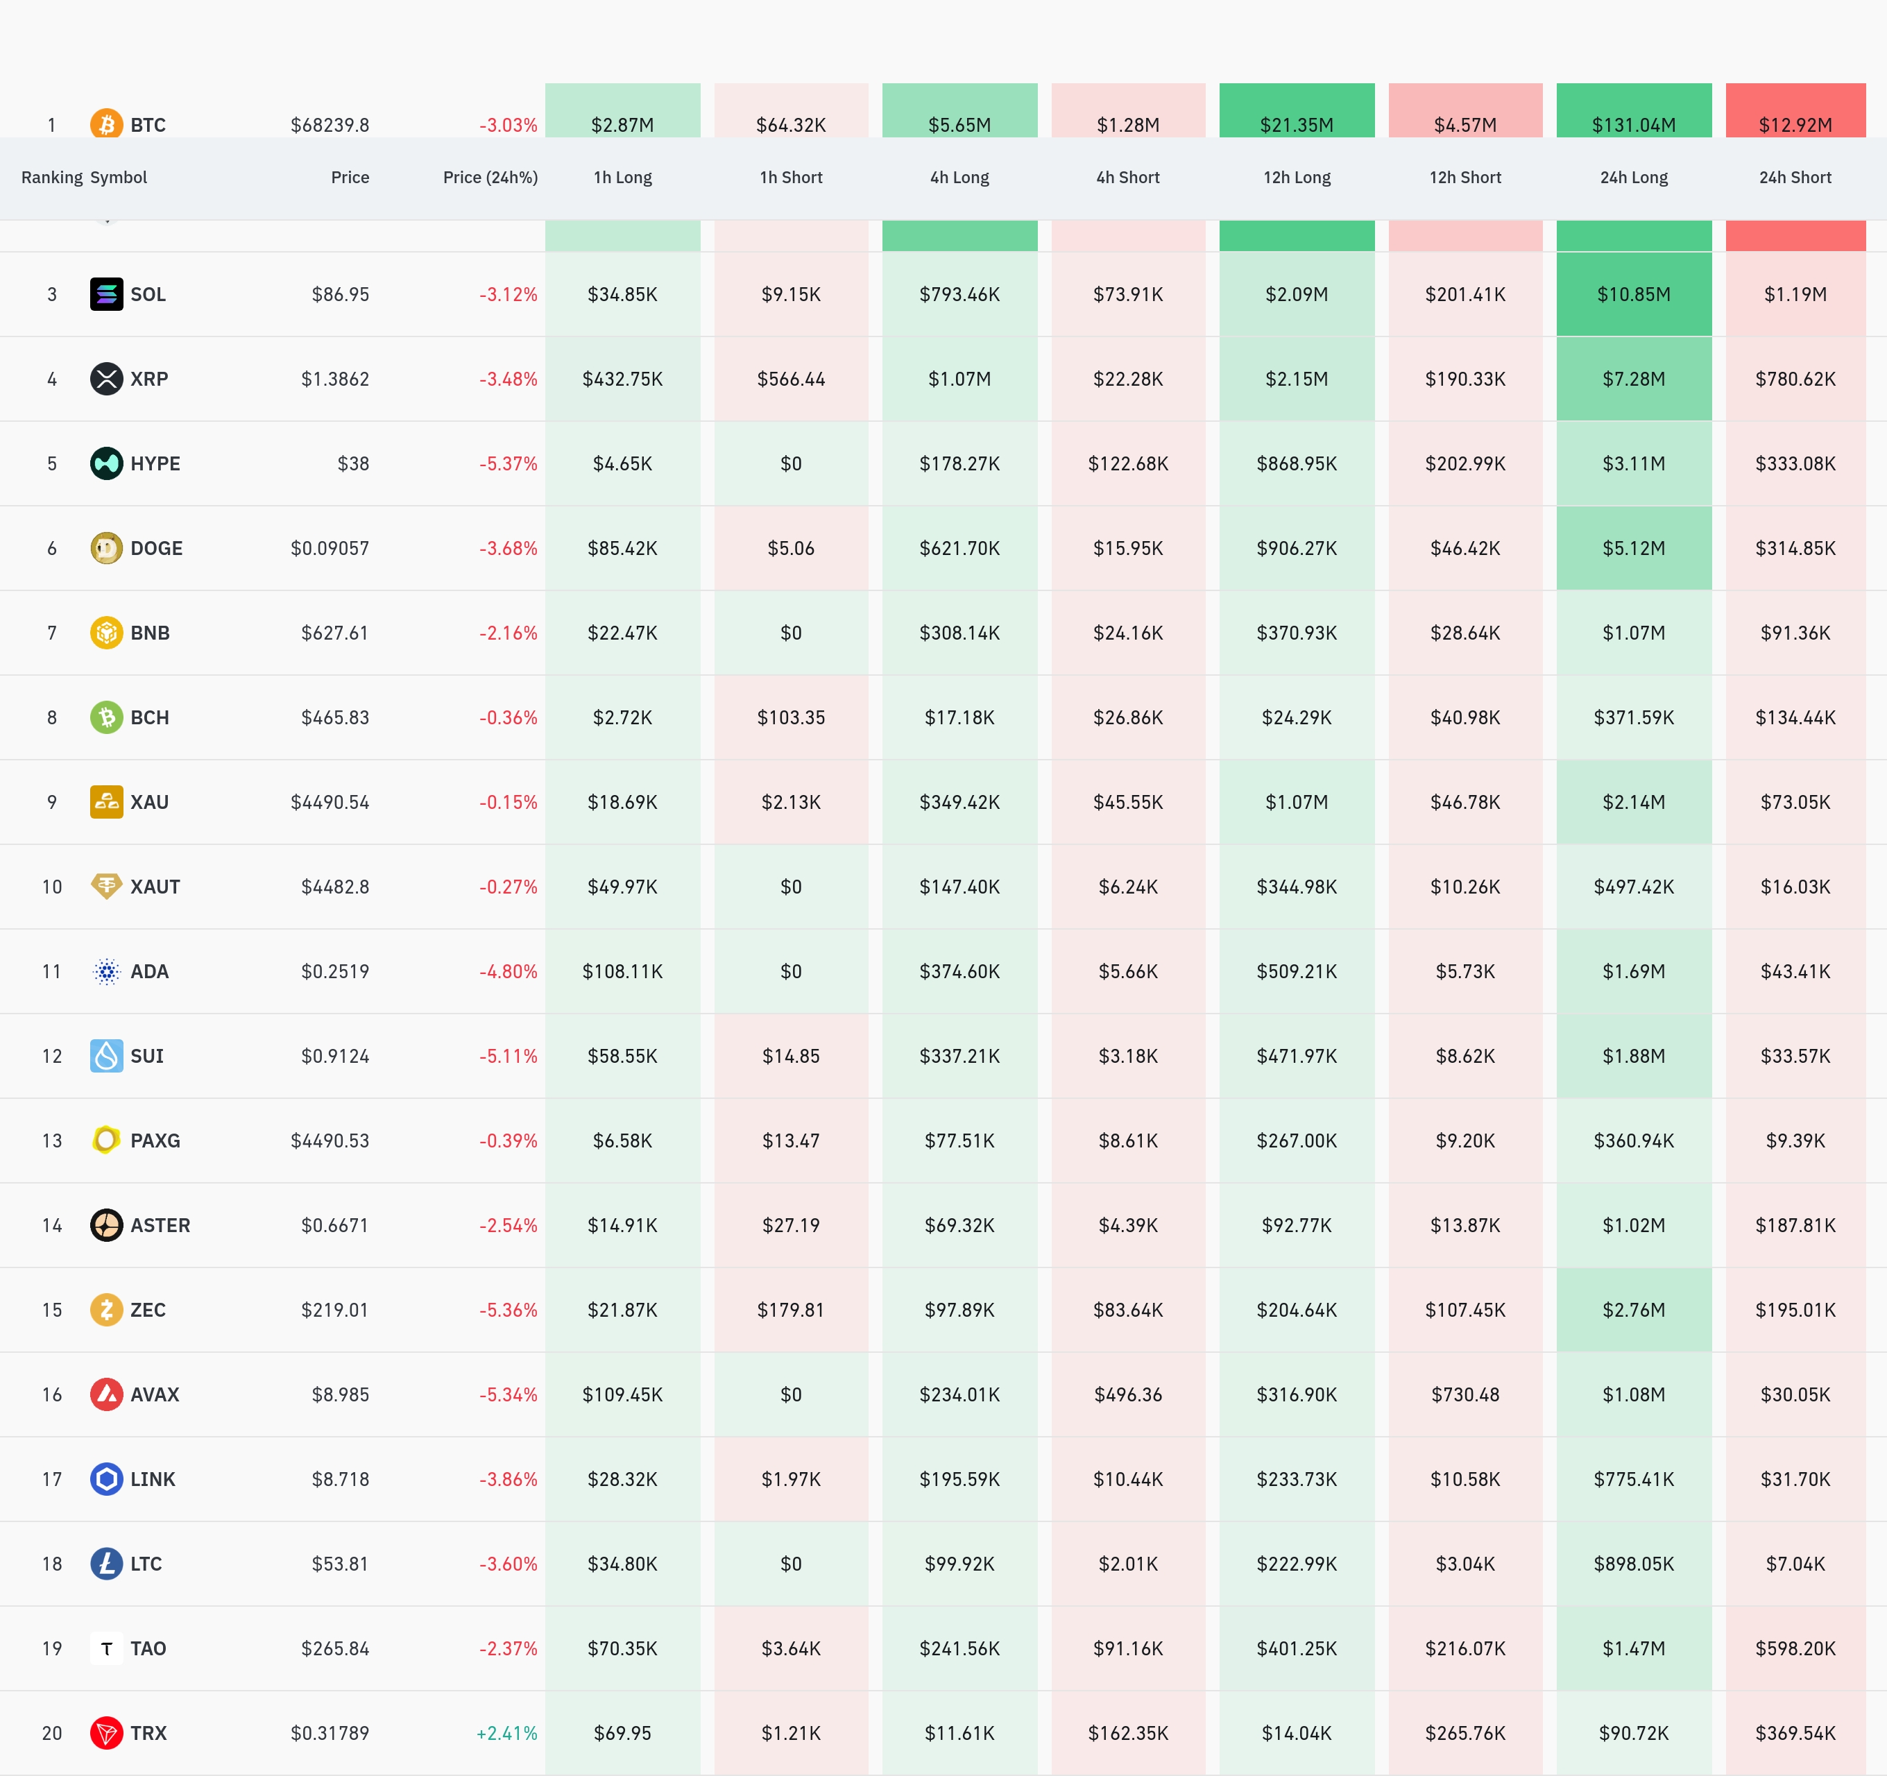1887x1776 pixels.
Task: Select the TAO table row price $265.84
Action: (x=335, y=1649)
